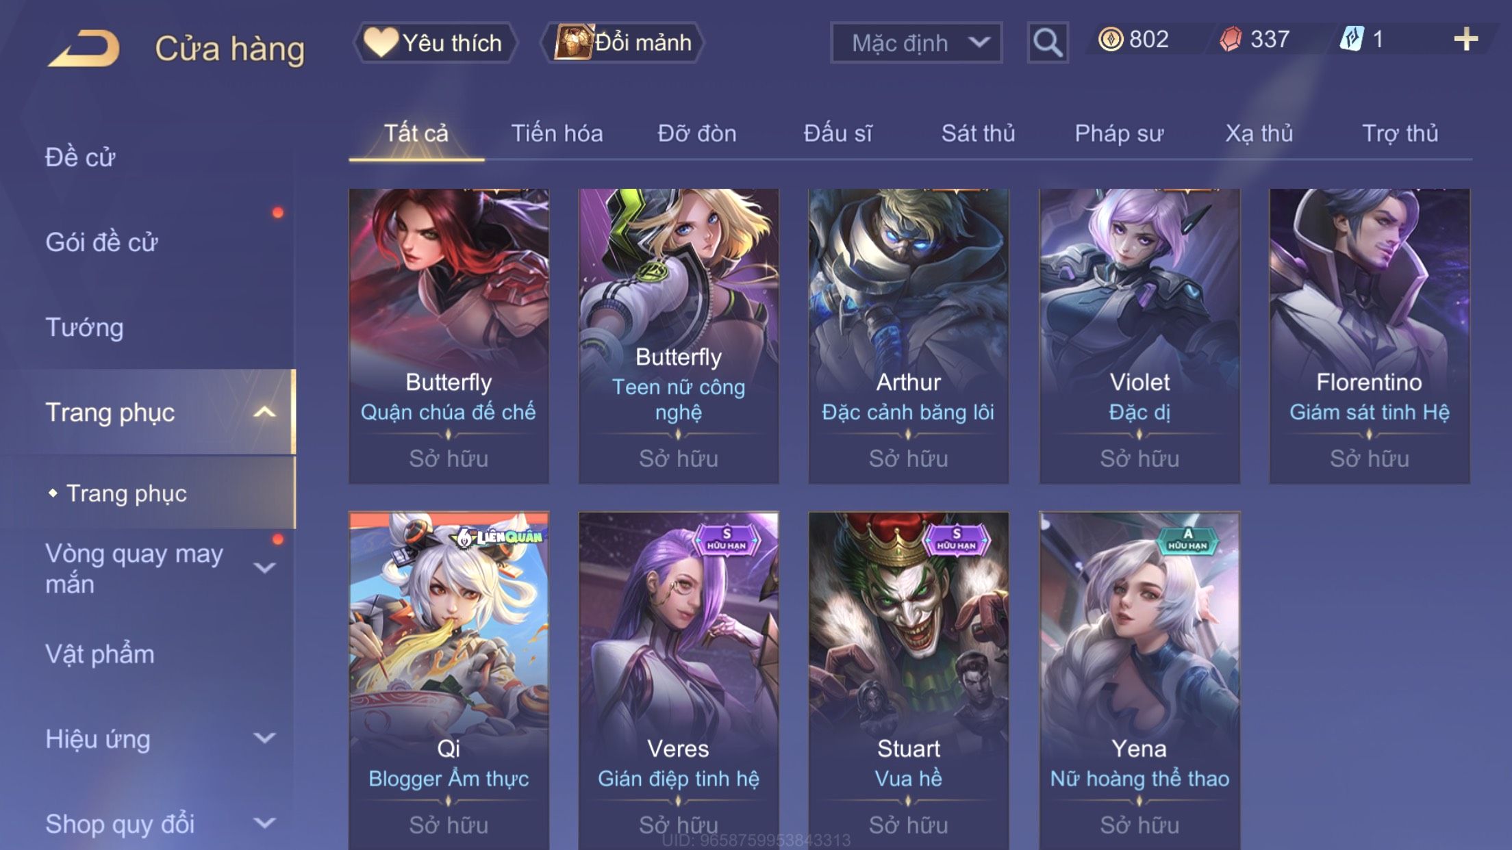Open the Mặc định sort dropdown
Screen dimensions: 1512x850
(x=916, y=42)
